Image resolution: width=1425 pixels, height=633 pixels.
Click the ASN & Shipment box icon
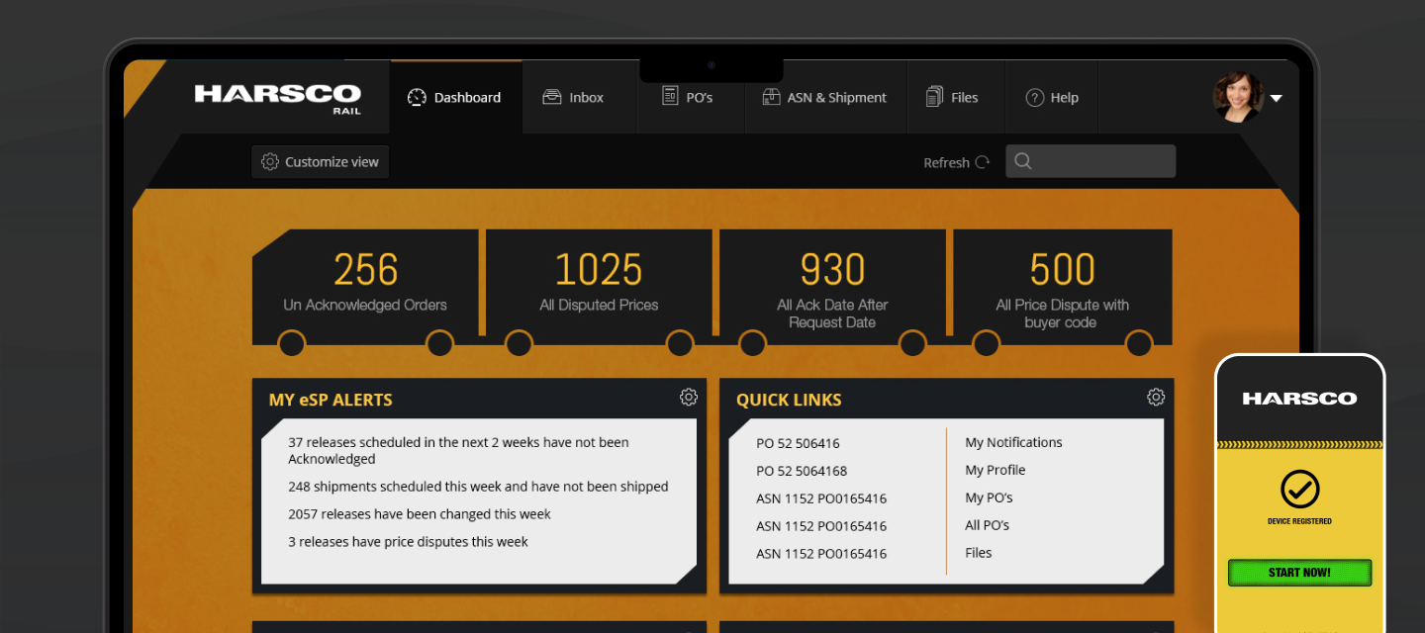771,97
